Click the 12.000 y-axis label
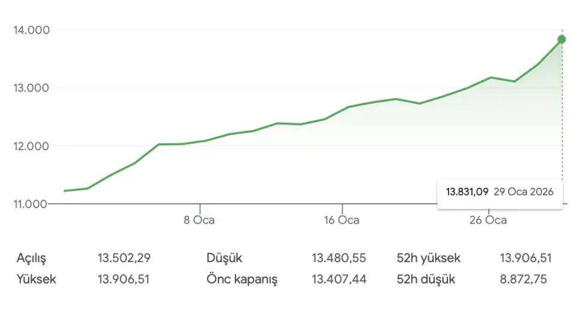Viewport: 575px width, 329px height. click(32, 146)
